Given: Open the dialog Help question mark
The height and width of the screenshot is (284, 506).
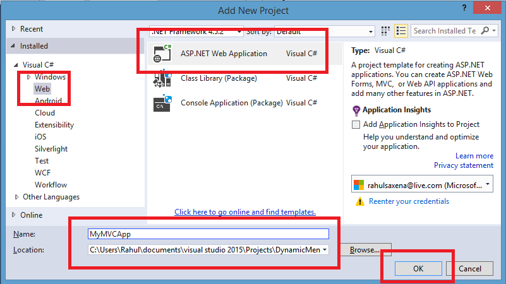Looking at the screenshot, I should (x=464, y=8).
